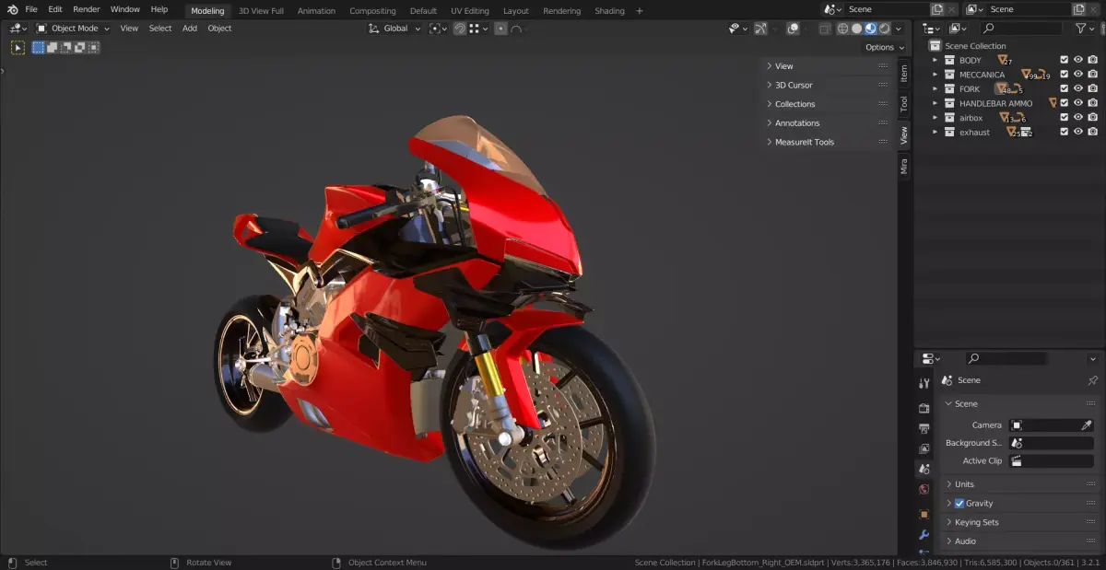Switch to wireframe viewport shading

pos(842,29)
